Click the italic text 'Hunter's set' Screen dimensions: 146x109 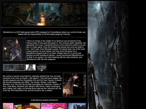pos(39,90)
